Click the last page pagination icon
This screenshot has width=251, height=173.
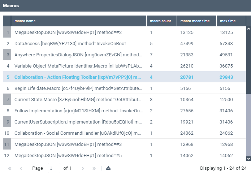tap(94, 168)
